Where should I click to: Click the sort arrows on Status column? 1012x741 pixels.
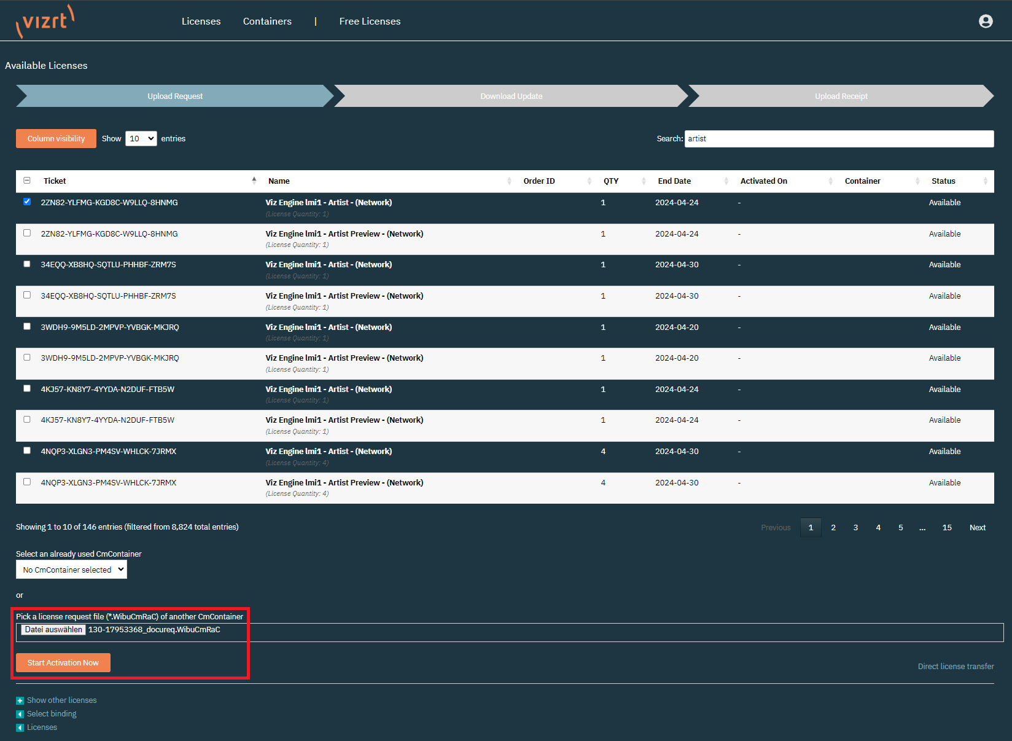(985, 181)
